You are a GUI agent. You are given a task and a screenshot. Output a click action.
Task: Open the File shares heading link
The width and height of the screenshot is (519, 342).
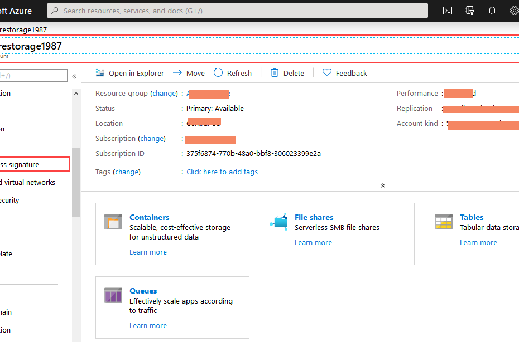click(314, 217)
